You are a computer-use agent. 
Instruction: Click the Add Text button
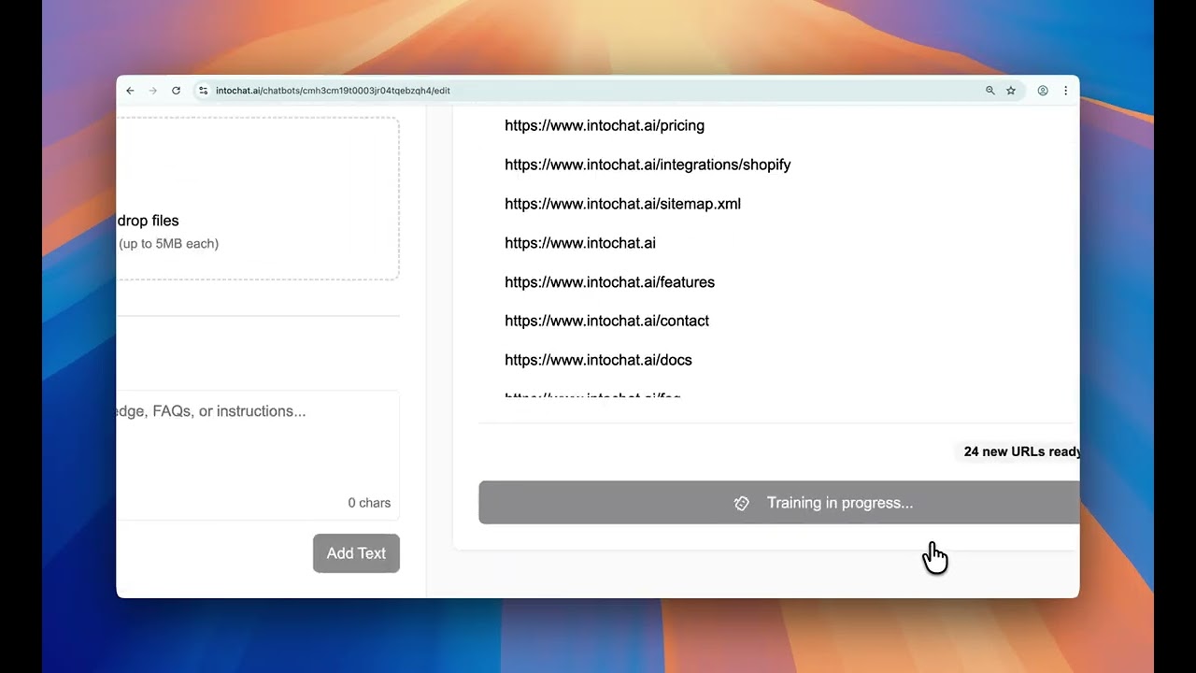[x=356, y=553]
